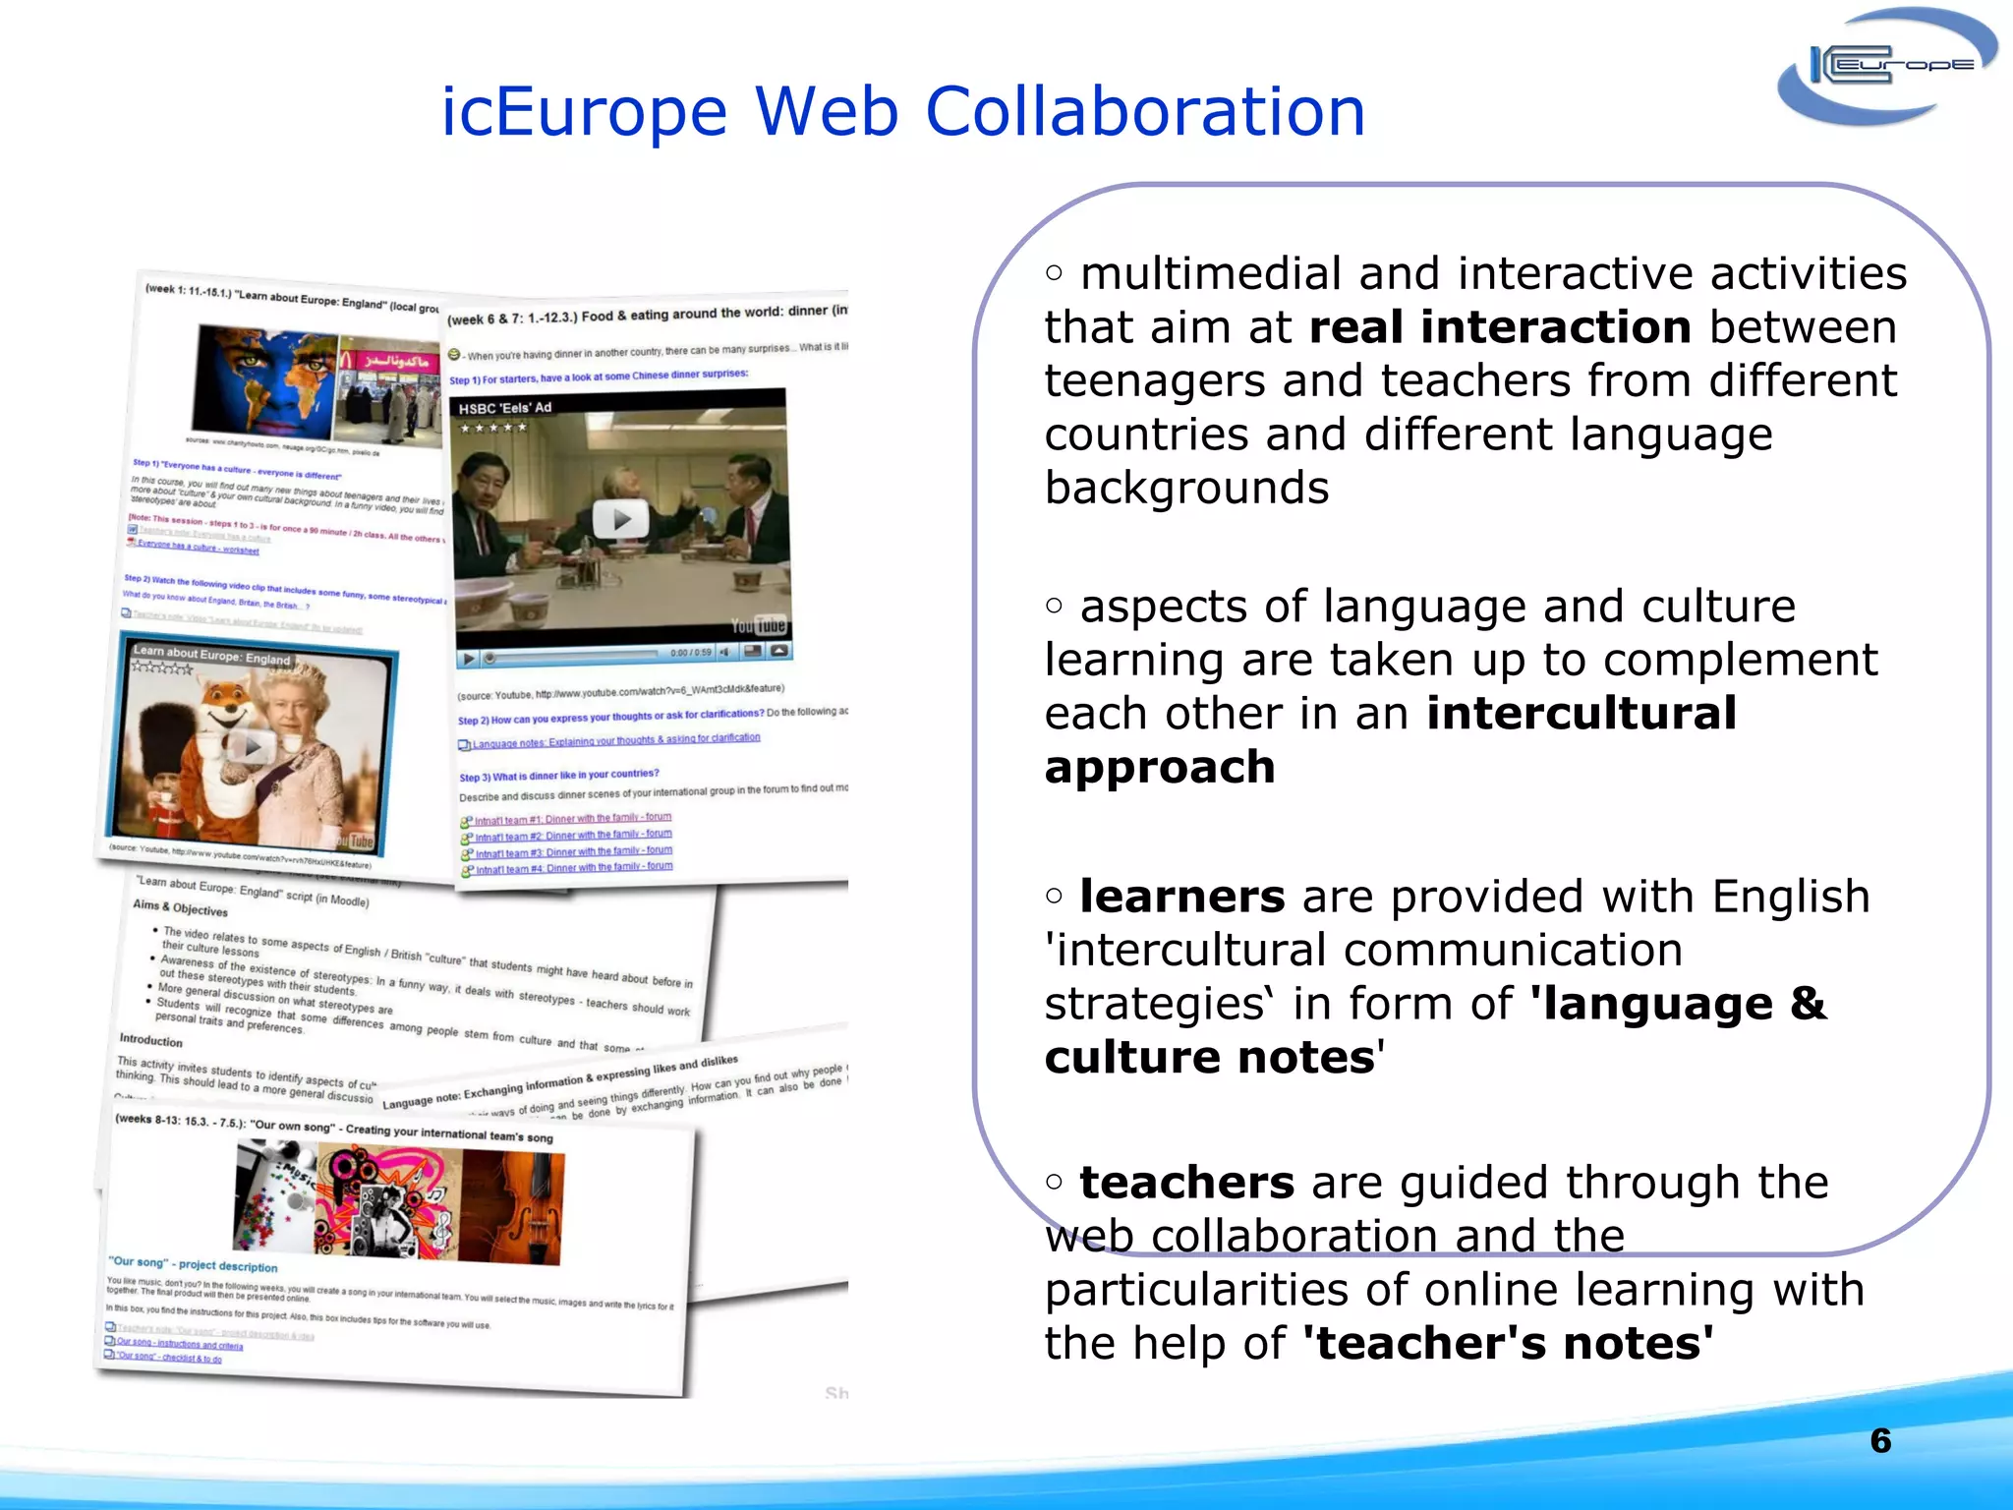Click the bold text 'real interaction'
The width and height of the screenshot is (2013, 1510).
(1500, 327)
